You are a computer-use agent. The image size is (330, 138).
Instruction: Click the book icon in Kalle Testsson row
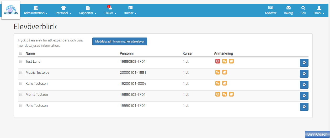click(x=224, y=83)
